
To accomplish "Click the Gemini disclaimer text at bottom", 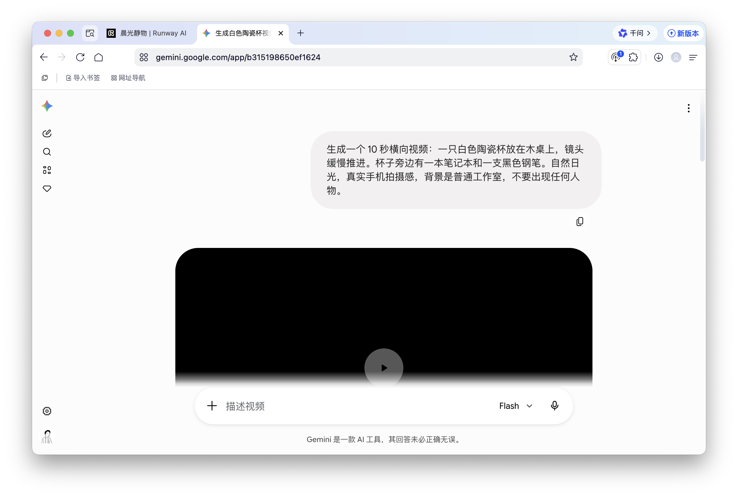I will click(384, 439).
